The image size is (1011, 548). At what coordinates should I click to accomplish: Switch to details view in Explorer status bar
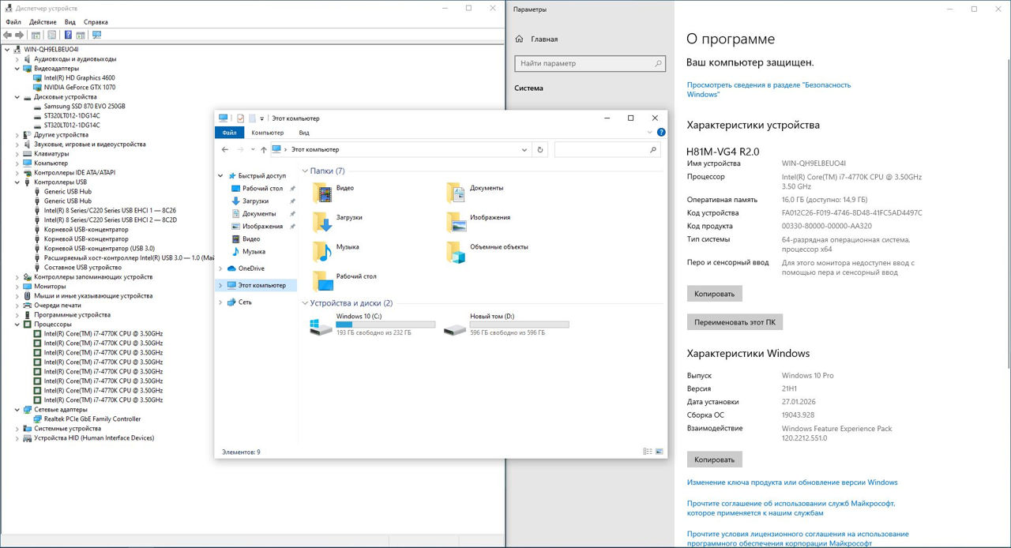click(x=648, y=452)
